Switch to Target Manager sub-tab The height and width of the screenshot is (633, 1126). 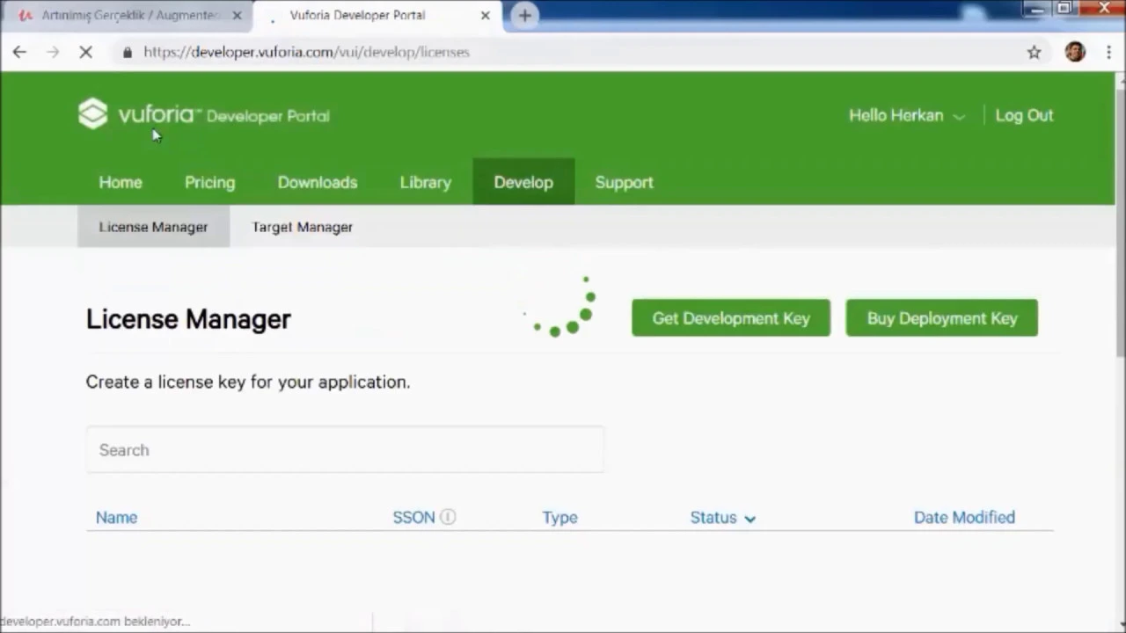coord(302,227)
